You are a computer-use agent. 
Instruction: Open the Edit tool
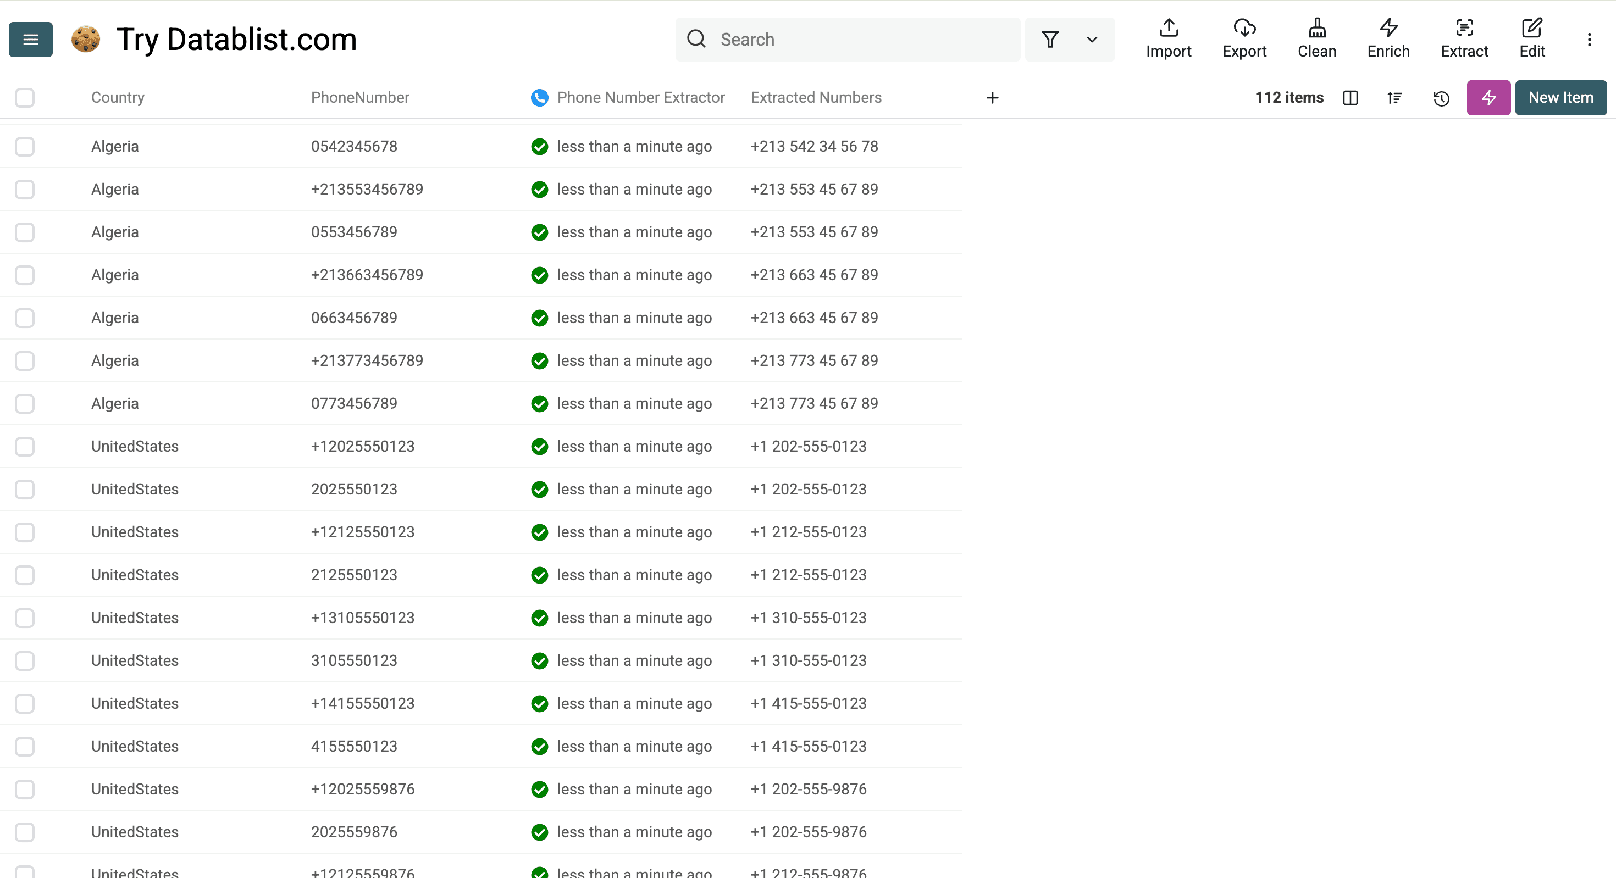[x=1532, y=39]
